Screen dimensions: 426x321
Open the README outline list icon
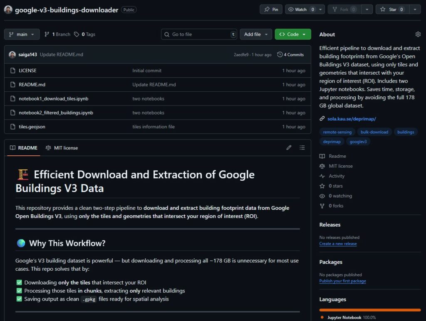coord(302,147)
